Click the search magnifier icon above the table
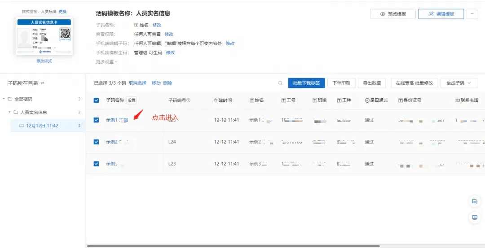This screenshot has height=248, width=485. (280, 83)
